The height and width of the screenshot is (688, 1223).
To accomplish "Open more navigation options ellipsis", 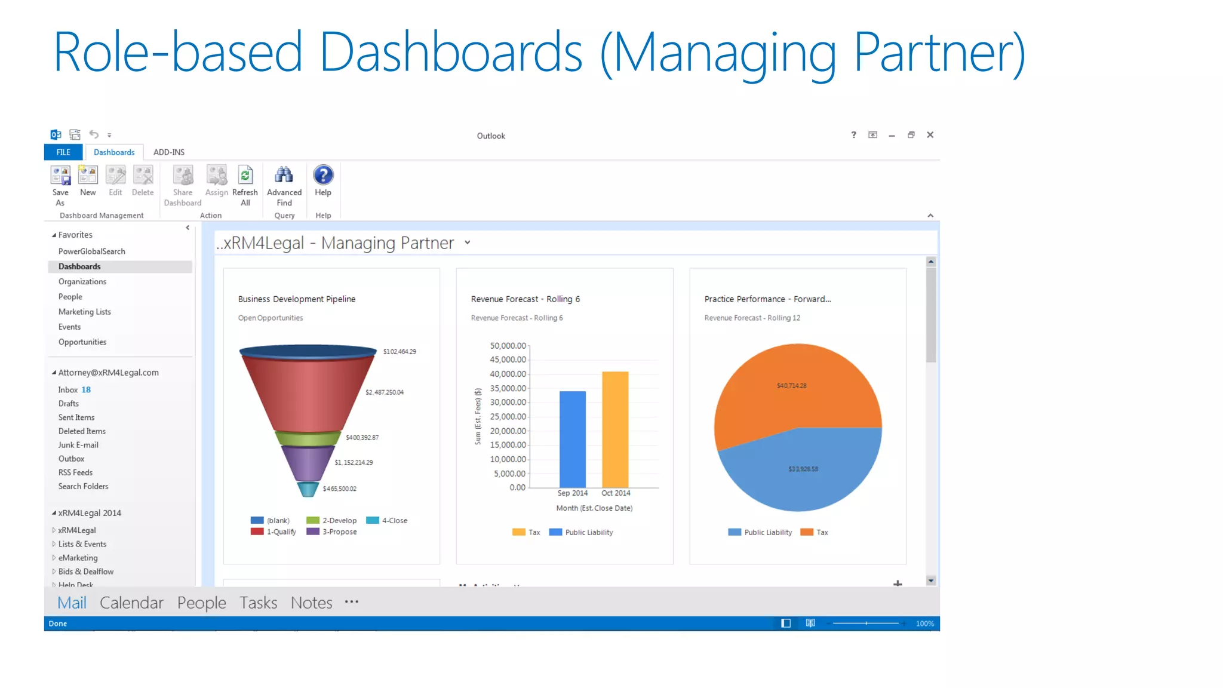I will pos(352,602).
